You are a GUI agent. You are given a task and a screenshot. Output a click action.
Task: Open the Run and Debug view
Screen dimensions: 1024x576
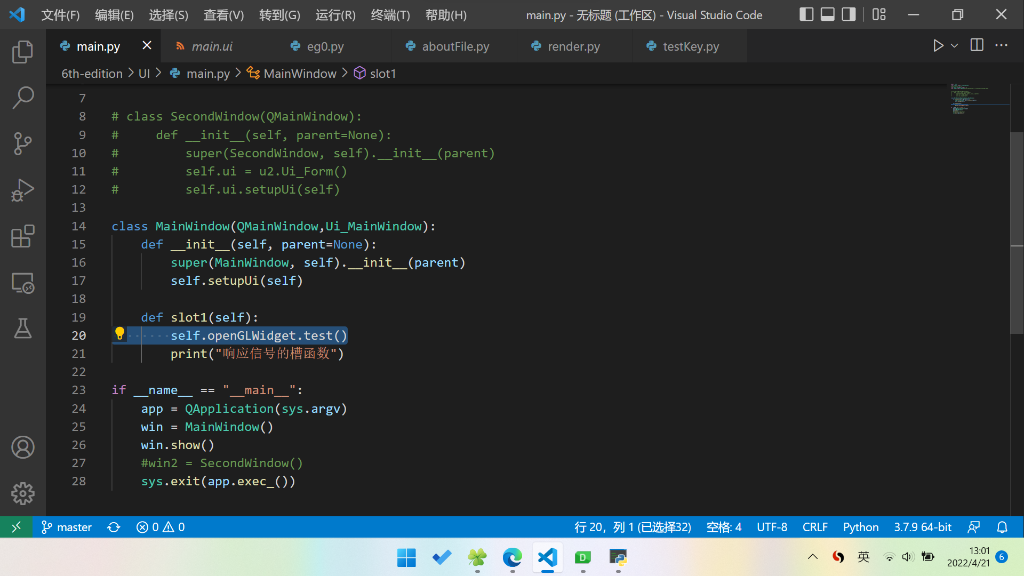tap(22, 190)
